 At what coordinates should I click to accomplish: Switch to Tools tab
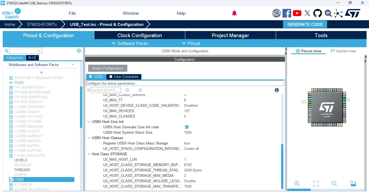tap(321, 35)
